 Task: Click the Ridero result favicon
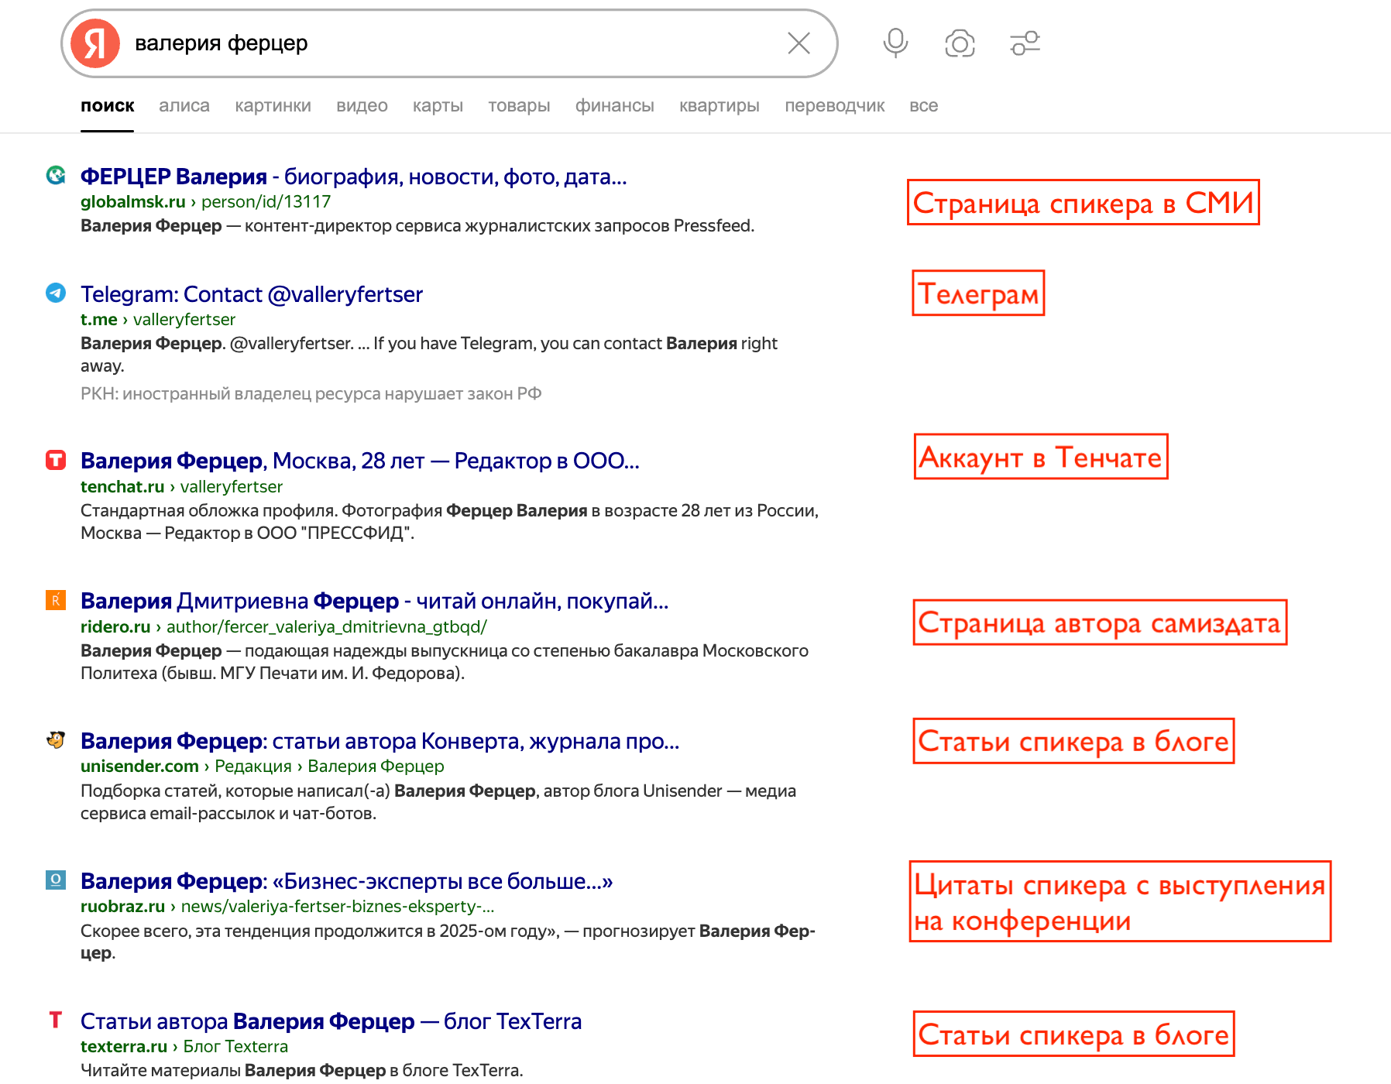point(56,600)
